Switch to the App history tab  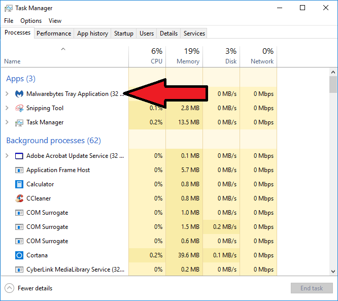click(92, 34)
